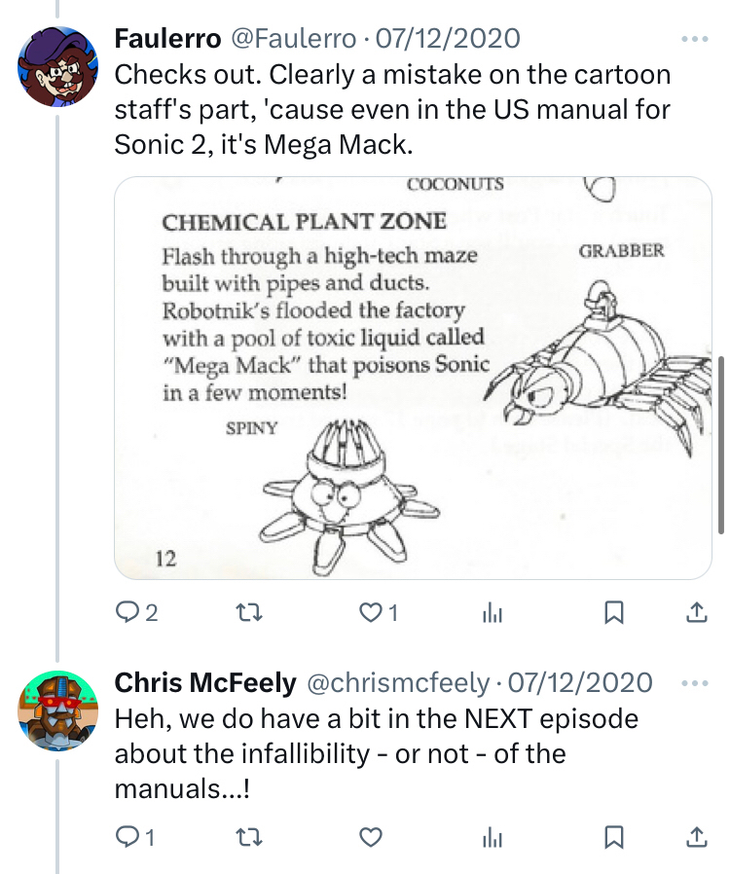Reply to Chris McFeely's tweet

128,836
